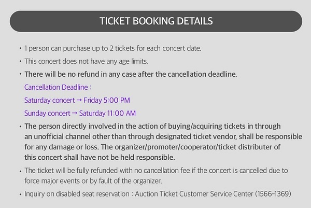Click bullet before 'Inquiry on disabled seat'
The width and height of the screenshot is (311, 208).
[x=20, y=194]
